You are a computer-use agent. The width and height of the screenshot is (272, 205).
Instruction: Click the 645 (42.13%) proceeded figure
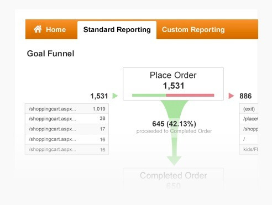point(174,124)
